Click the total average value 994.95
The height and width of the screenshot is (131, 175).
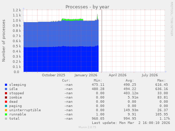pos(130,119)
